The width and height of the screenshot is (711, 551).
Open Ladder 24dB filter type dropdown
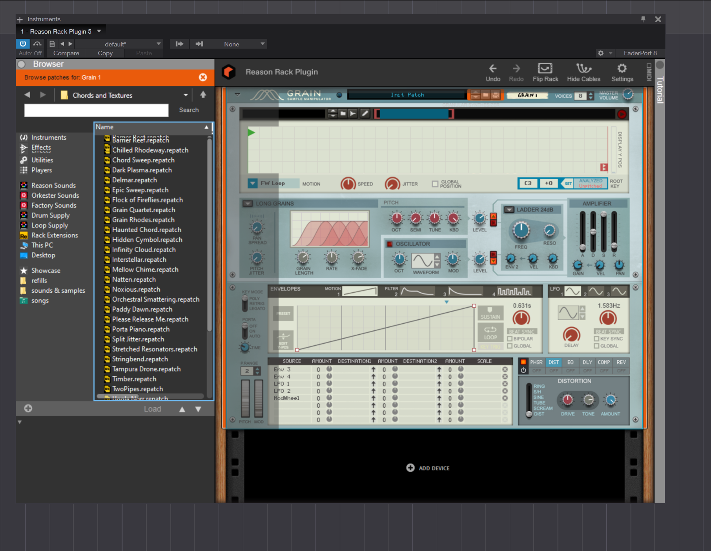pyautogui.click(x=509, y=210)
